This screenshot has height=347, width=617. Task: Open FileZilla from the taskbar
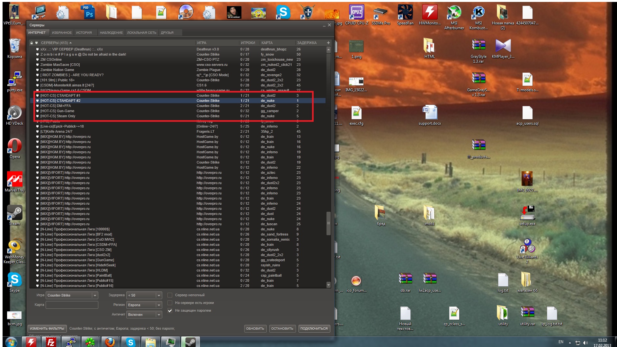(x=51, y=342)
